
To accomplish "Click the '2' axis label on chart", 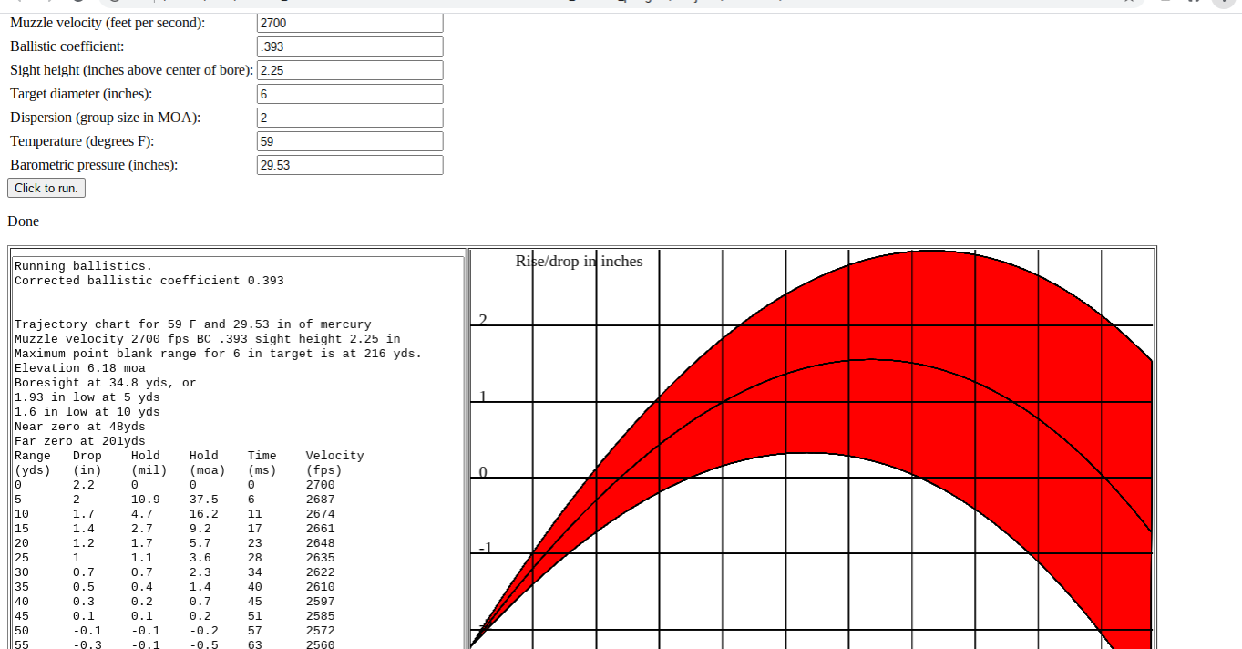I will pos(483,319).
